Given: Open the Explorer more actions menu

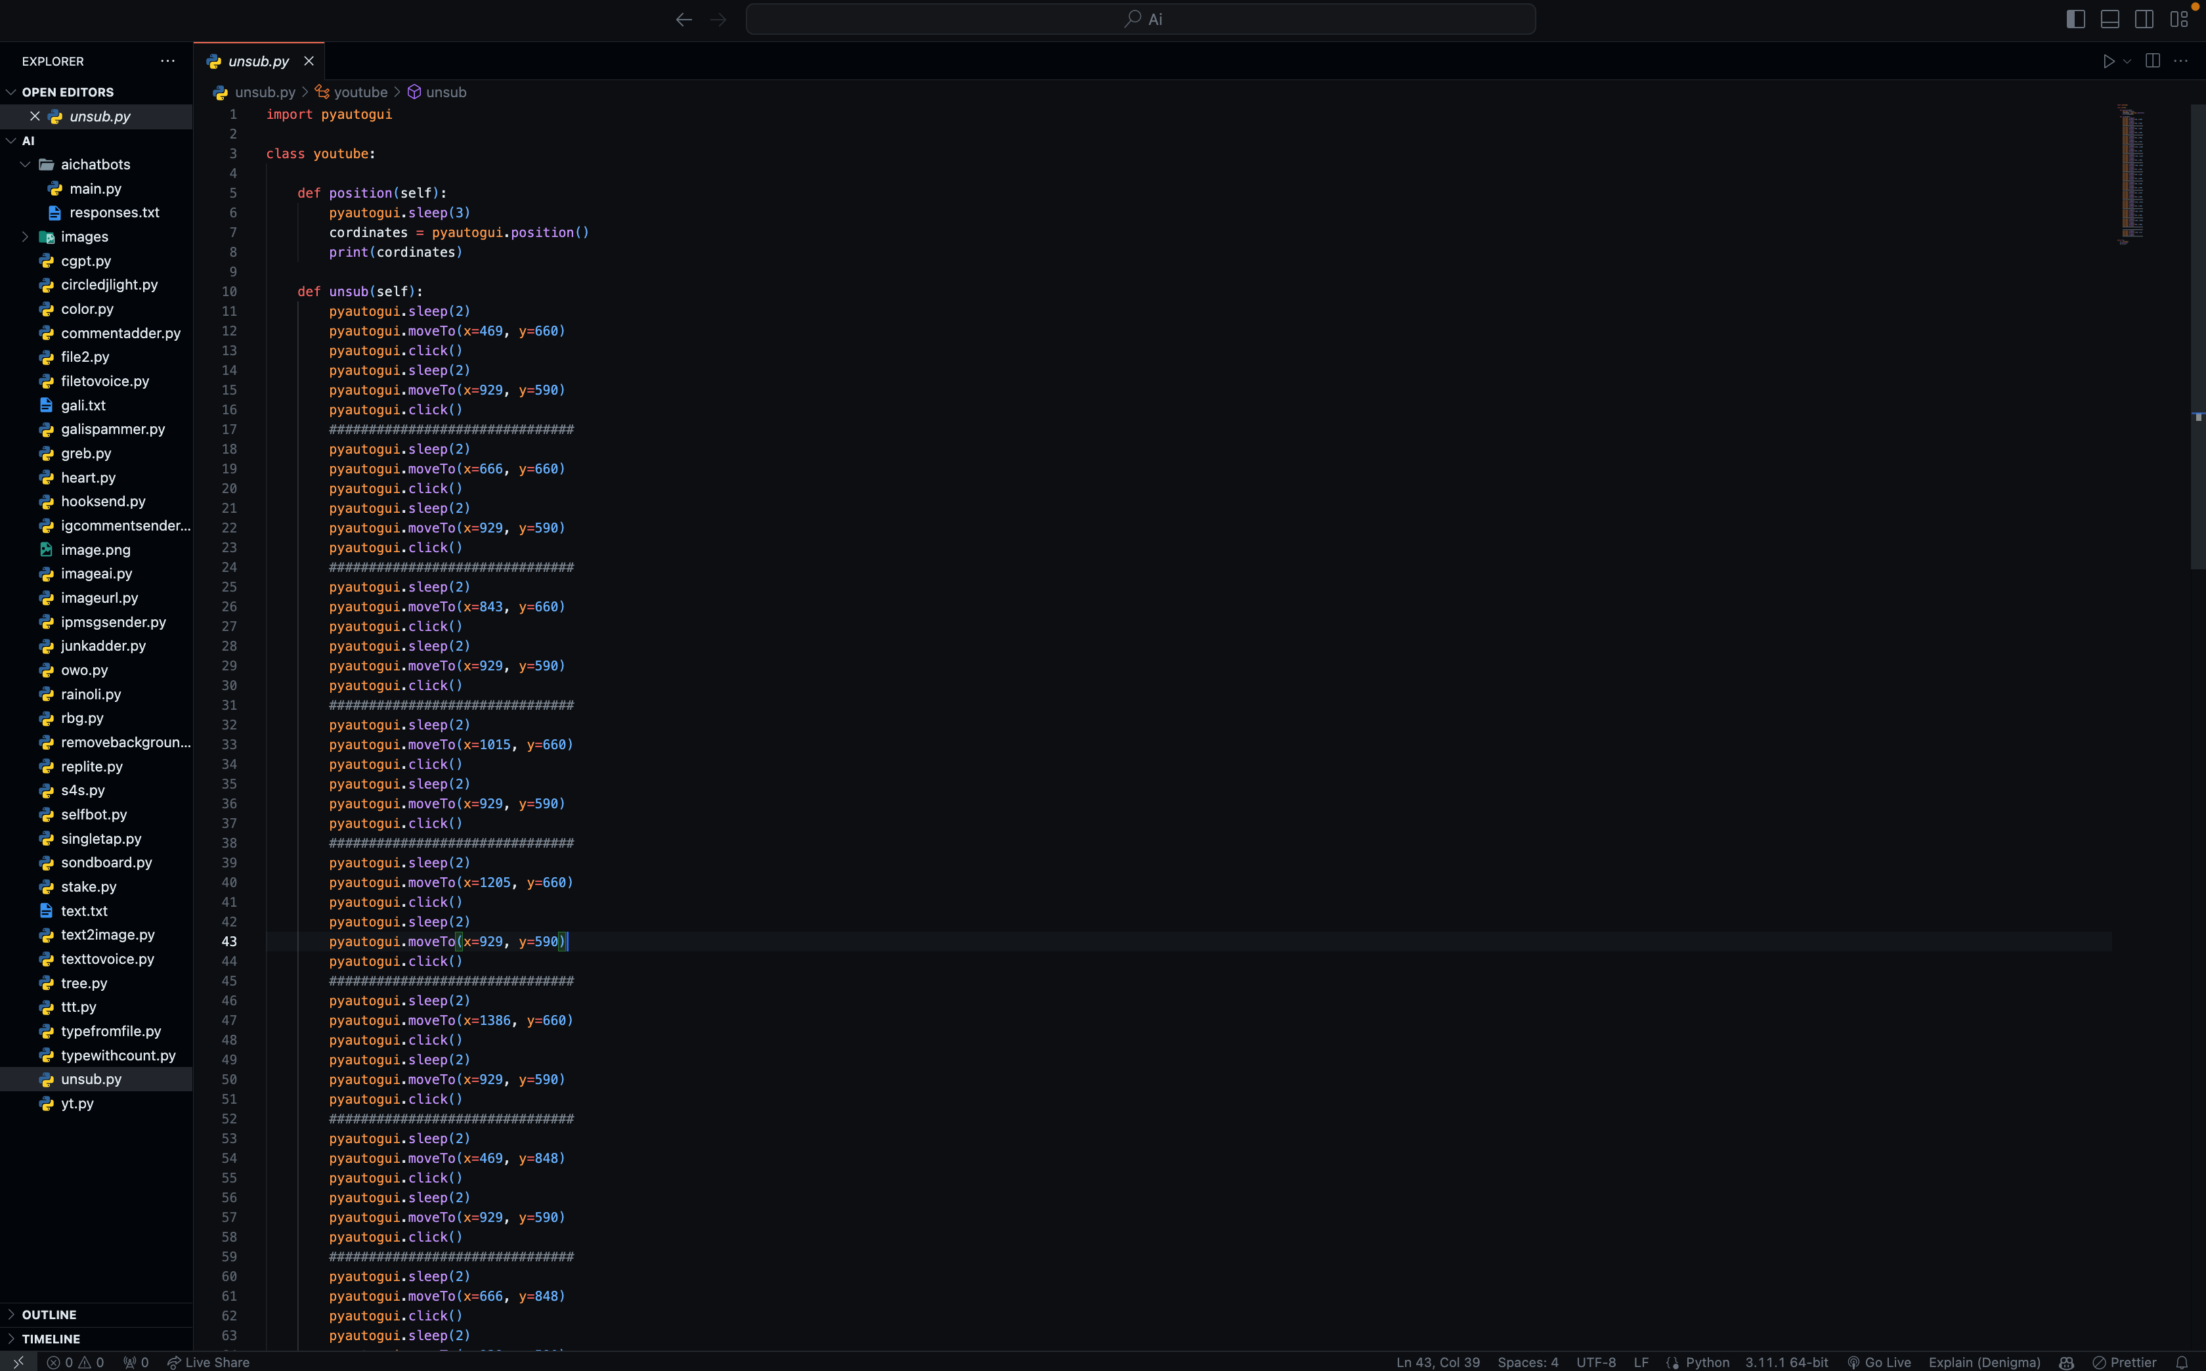Looking at the screenshot, I should click(167, 61).
